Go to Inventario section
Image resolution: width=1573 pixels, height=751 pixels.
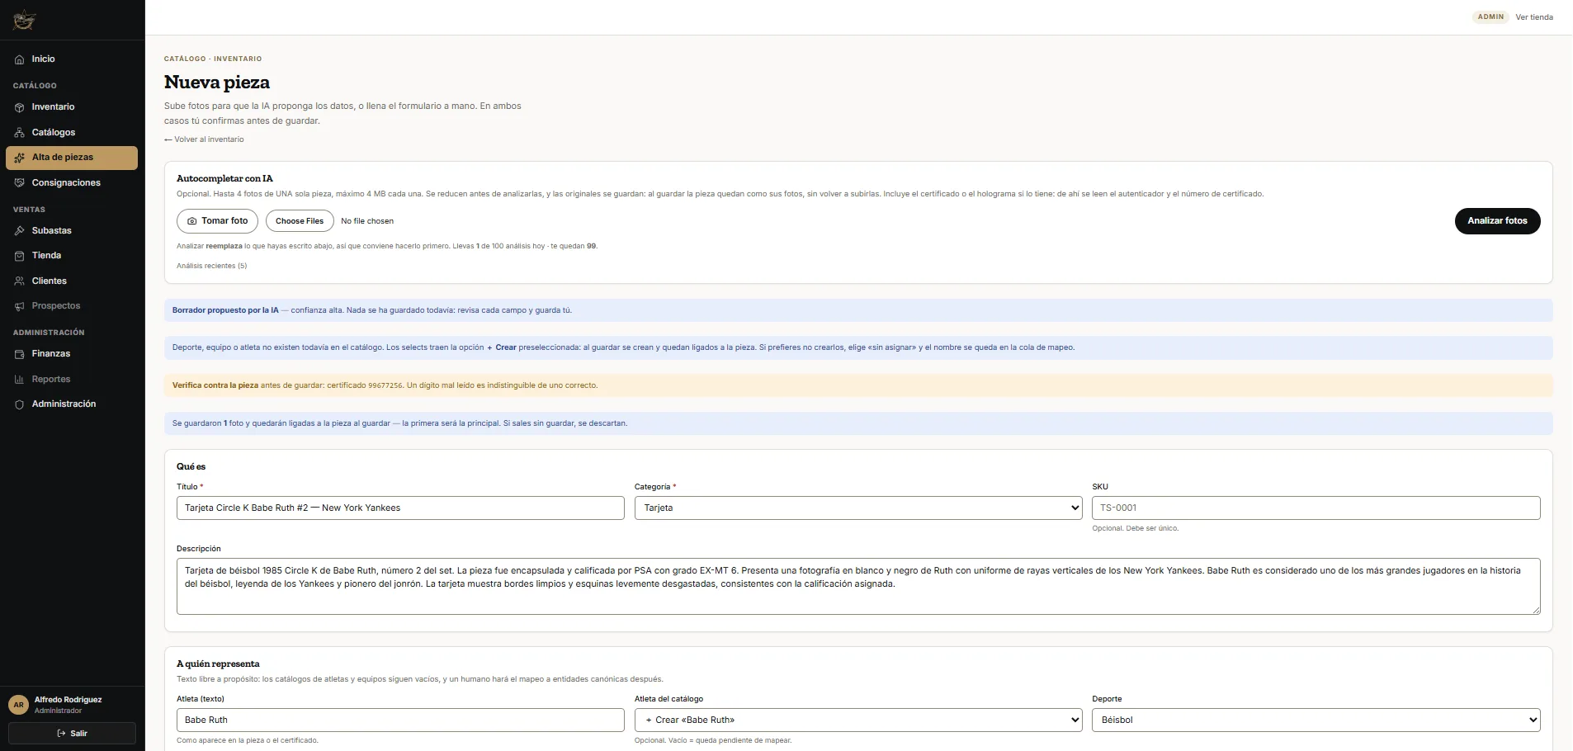click(72, 107)
